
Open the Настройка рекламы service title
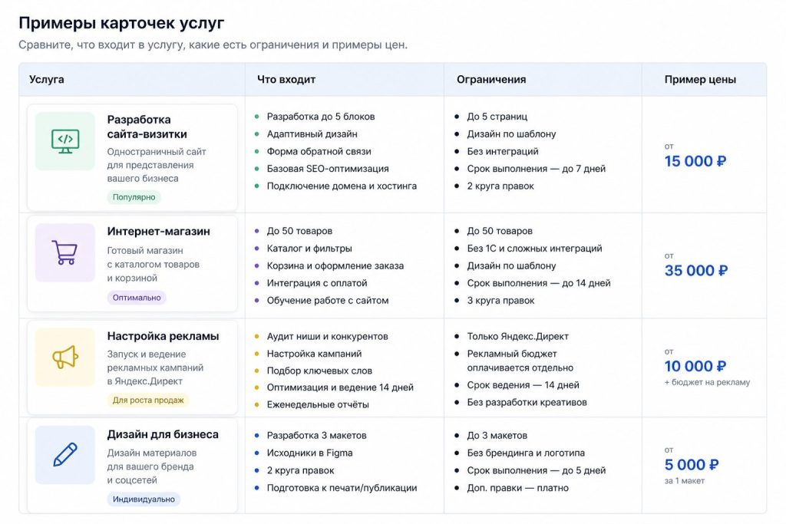(163, 336)
